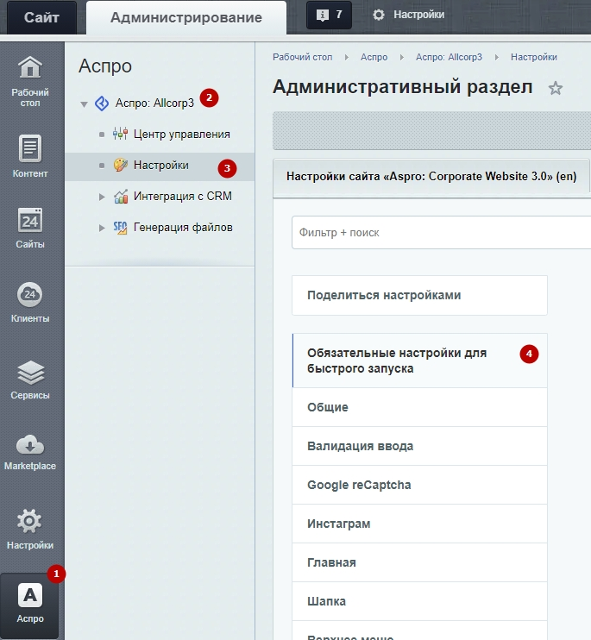Click the Центр управления sliders icon
Image resolution: width=591 pixels, height=640 pixels.
tap(121, 134)
